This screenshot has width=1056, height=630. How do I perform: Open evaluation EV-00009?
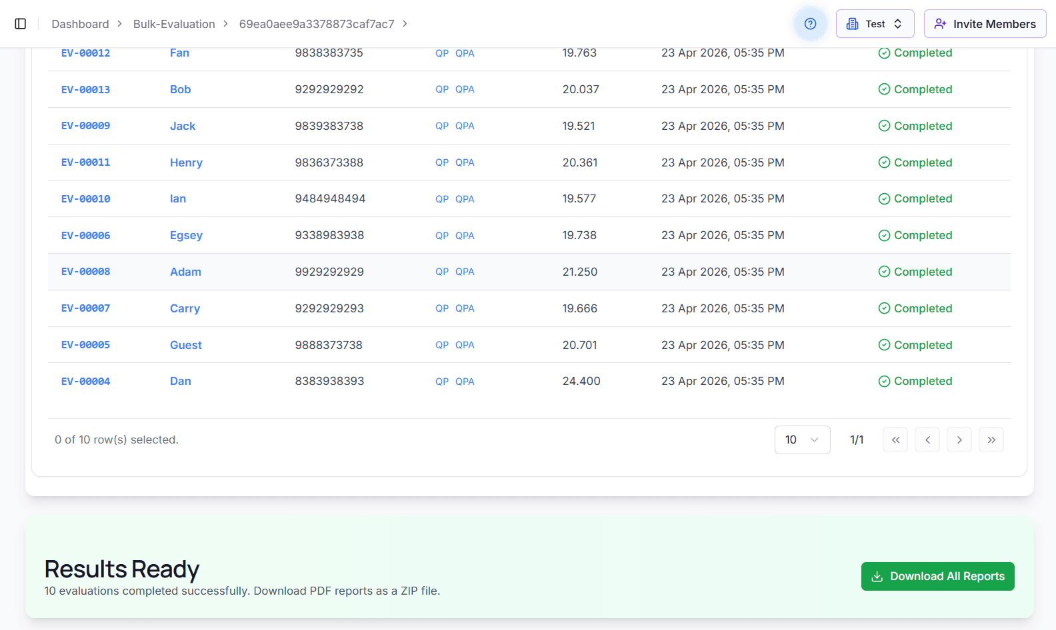click(85, 126)
